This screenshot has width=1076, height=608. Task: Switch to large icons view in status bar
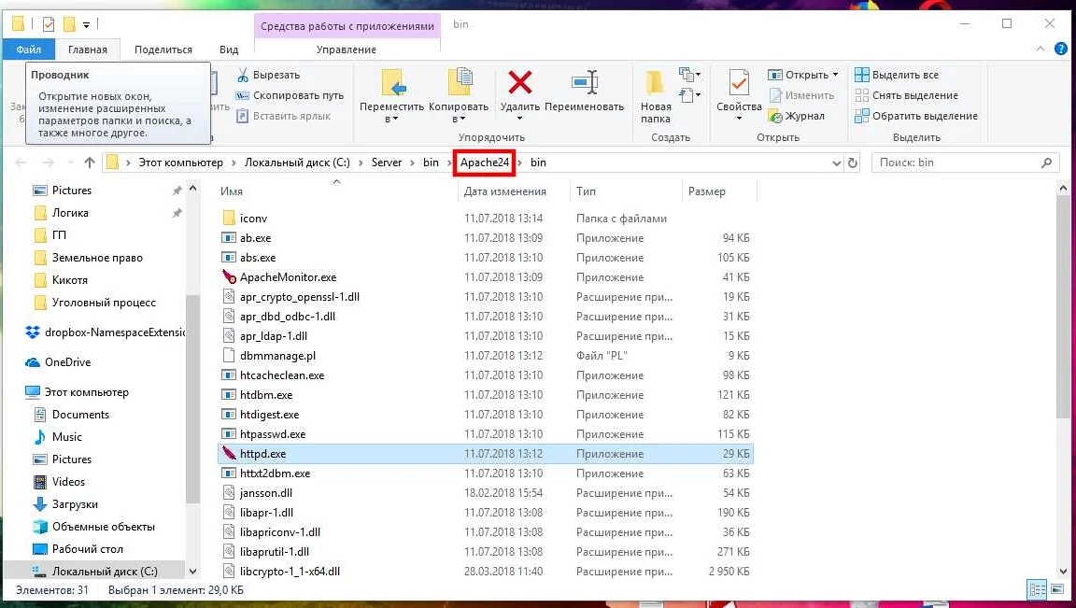[x=1058, y=589]
